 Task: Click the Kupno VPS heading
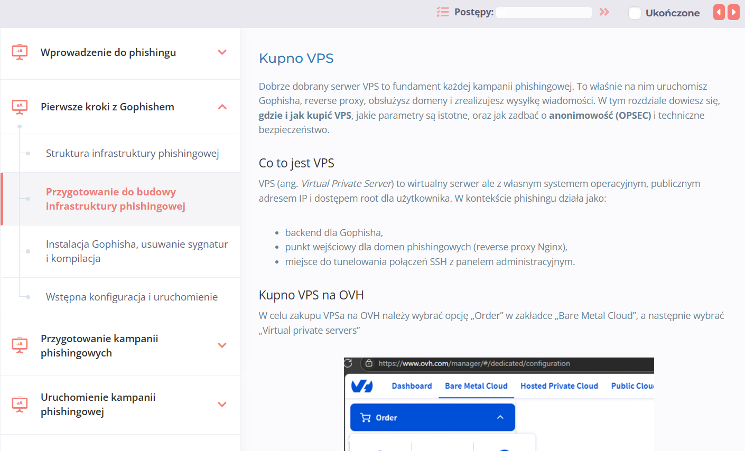pos(296,58)
